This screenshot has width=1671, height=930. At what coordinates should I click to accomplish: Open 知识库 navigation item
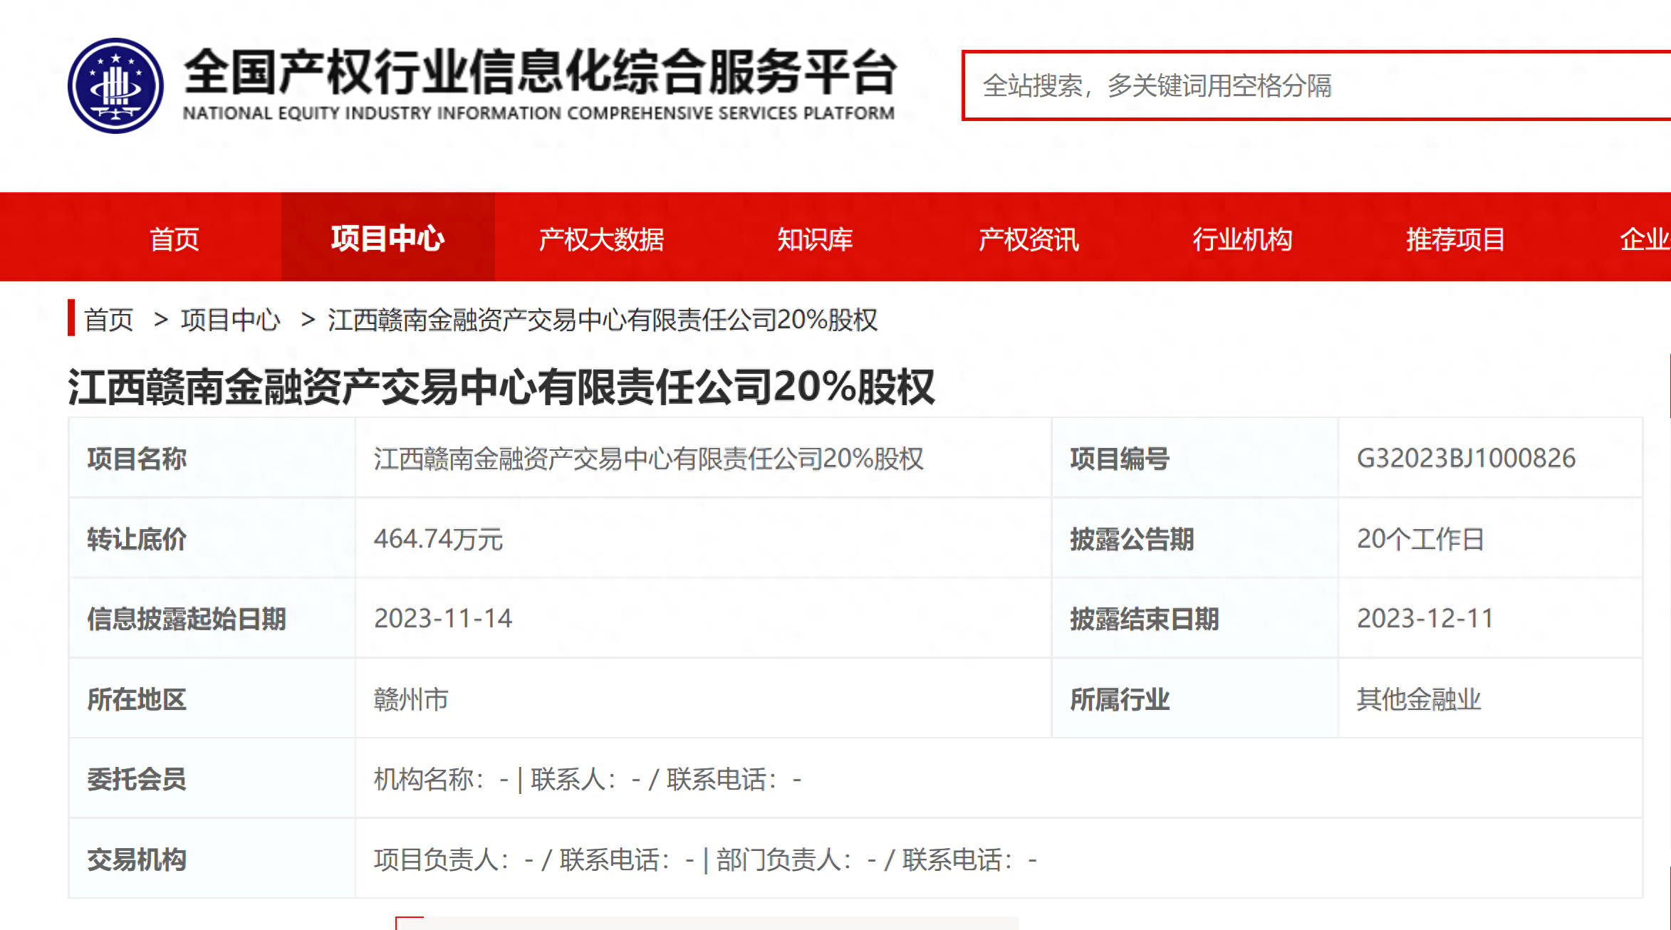(814, 239)
